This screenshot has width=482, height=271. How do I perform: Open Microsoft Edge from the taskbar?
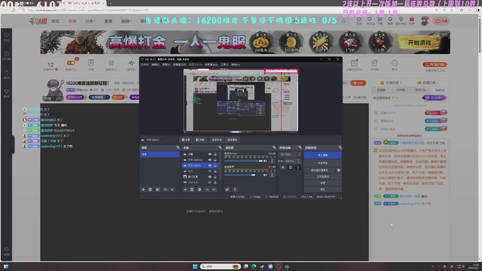pos(254,266)
